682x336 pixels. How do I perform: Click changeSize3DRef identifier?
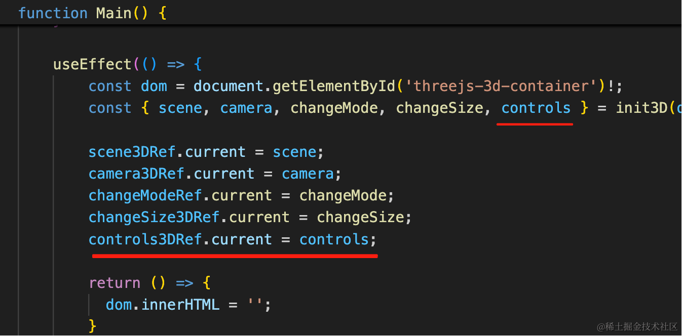[154, 217]
